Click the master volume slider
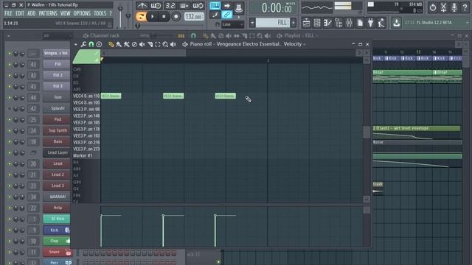The image size is (472, 265). 120,16
